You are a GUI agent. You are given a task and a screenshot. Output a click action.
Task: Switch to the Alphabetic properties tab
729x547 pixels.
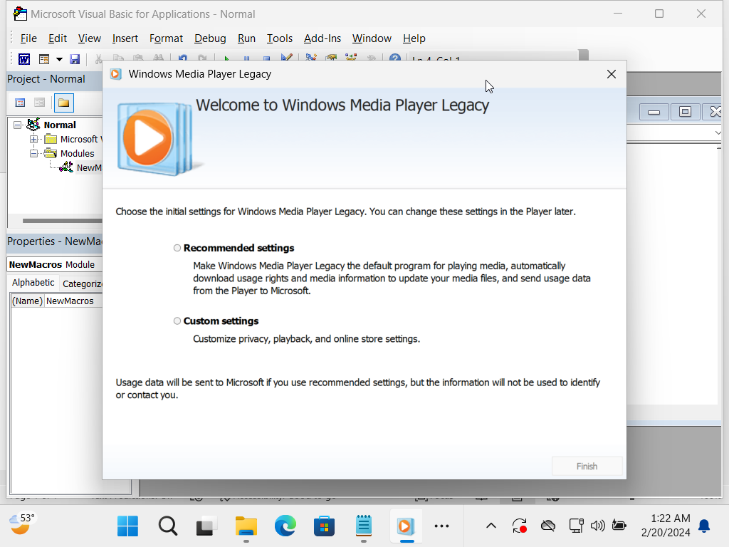tap(33, 282)
